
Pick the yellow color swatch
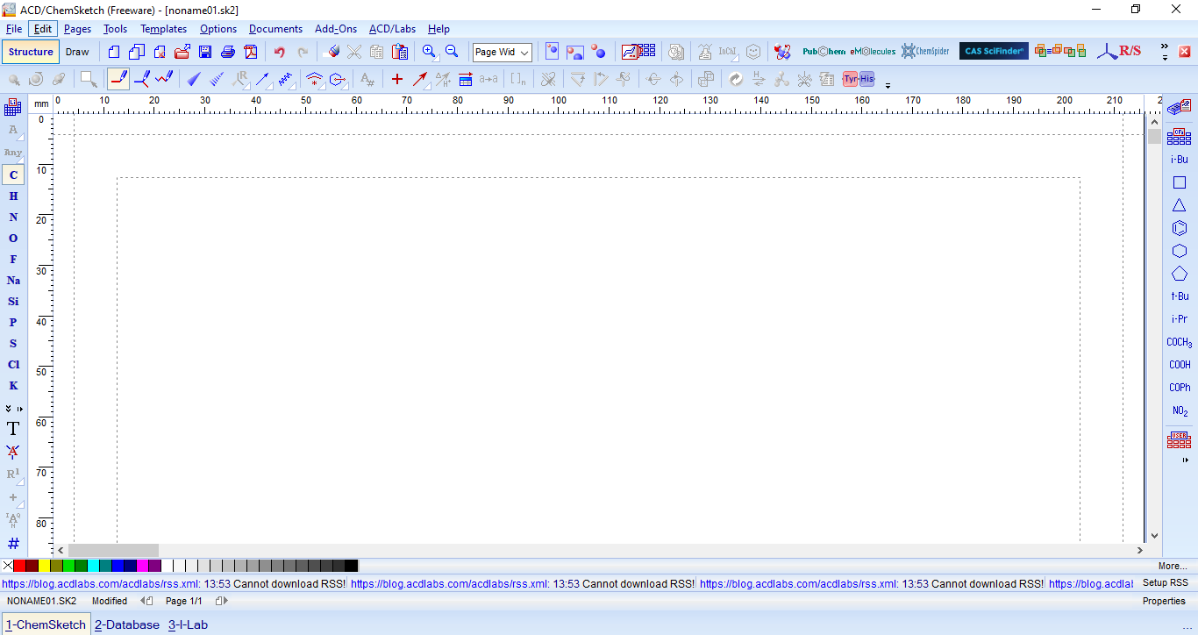44,566
